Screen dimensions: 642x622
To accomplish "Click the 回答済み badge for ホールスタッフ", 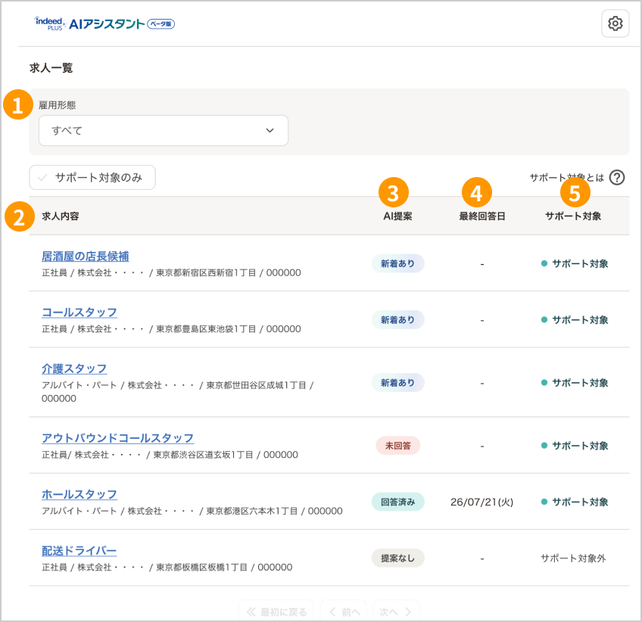I will (397, 502).
